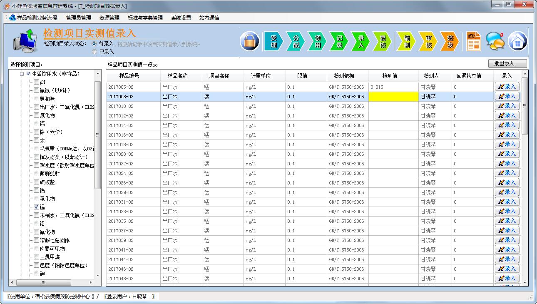Check the 三氯甲烷 checkbox
Viewport: 537px width, 304px height.
pos(37,257)
